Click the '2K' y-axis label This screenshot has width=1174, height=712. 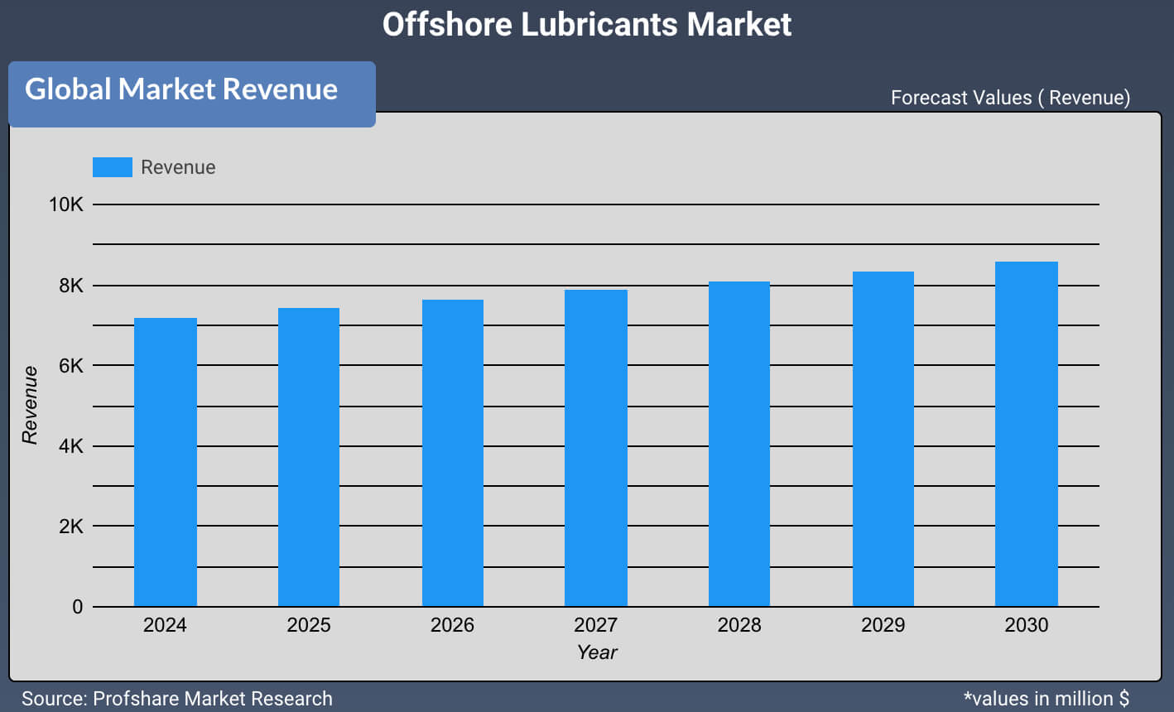coord(71,526)
